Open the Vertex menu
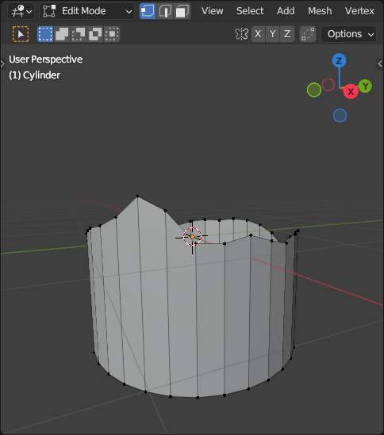Viewport: 384px width, 435px height. click(x=359, y=11)
